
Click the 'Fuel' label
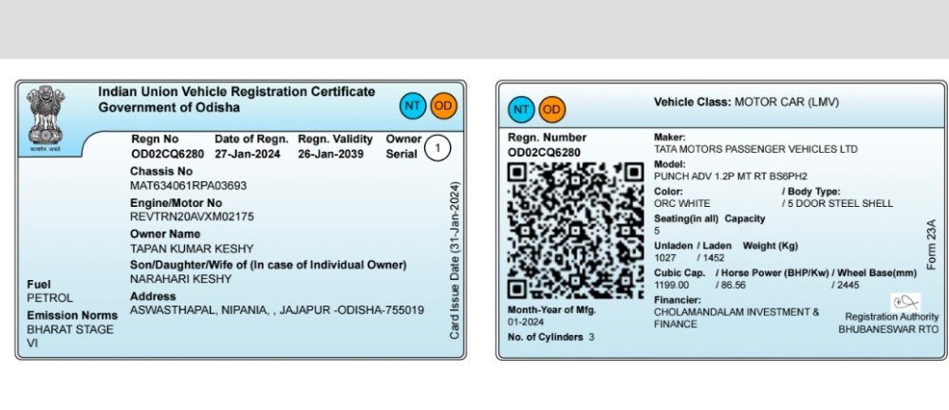39,284
